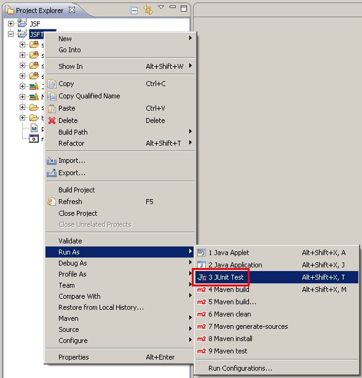Click the pom file M icon
Viewport: 362px width, 378px height.
tap(34, 128)
